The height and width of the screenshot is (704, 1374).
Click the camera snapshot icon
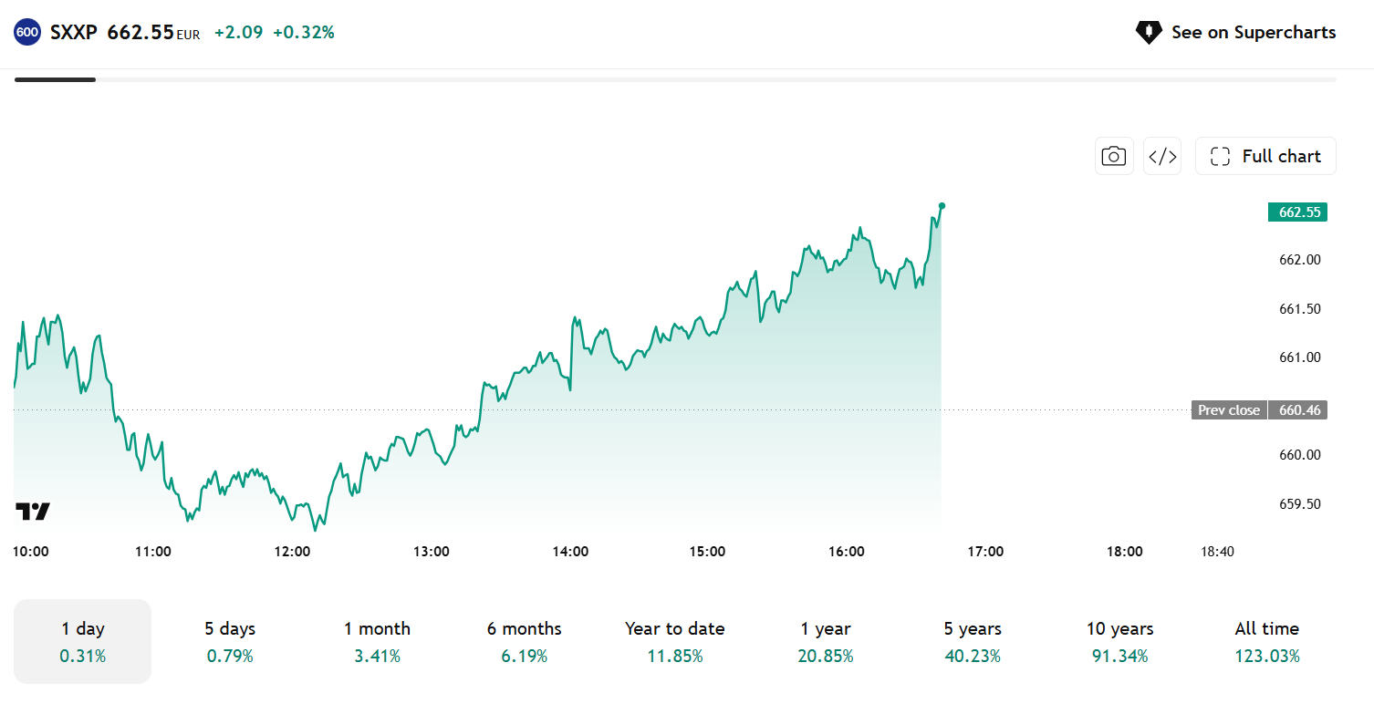pos(1114,156)
